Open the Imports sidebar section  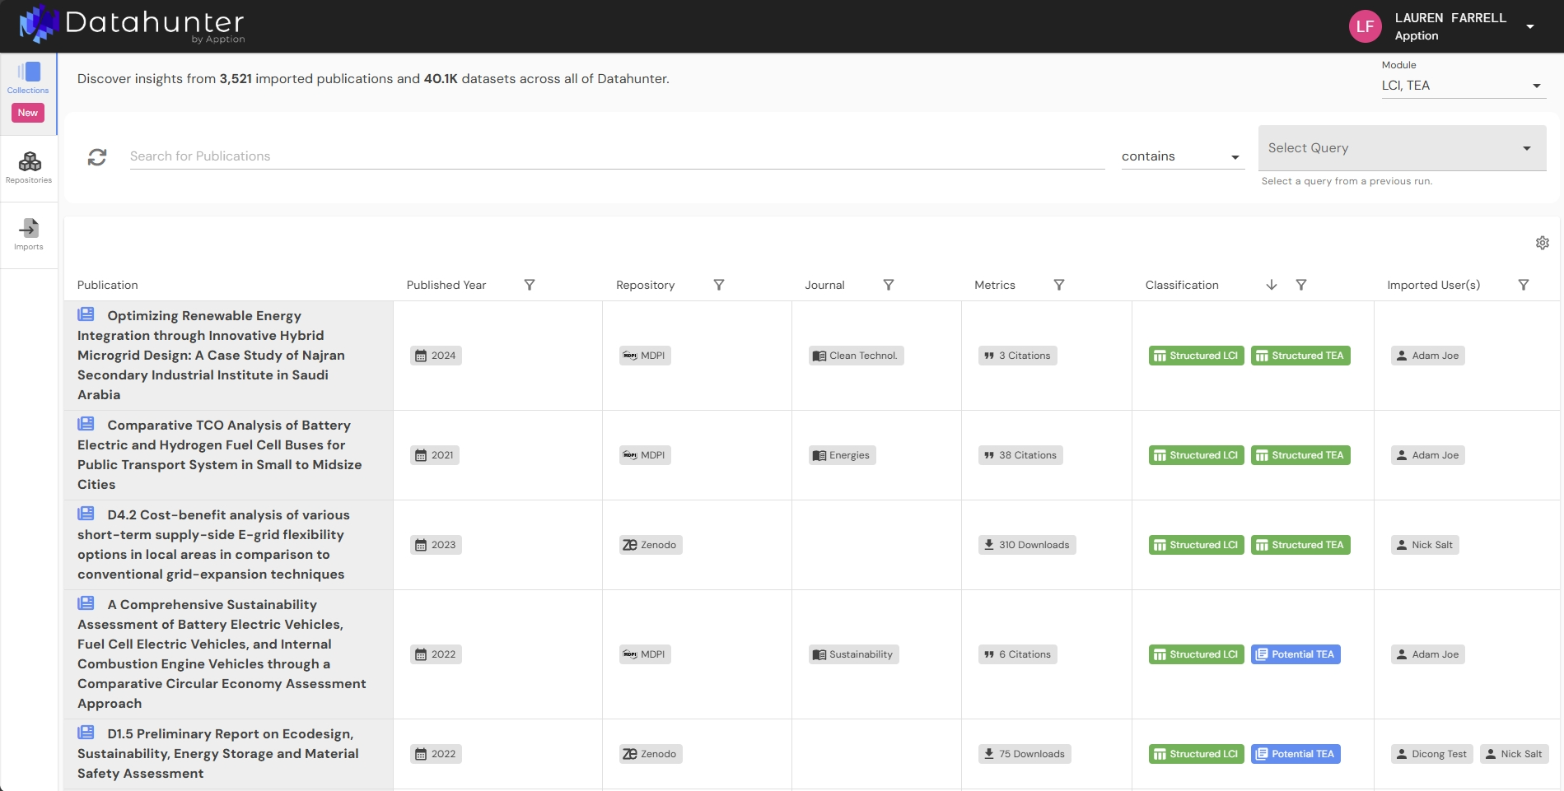click(29, 234)
